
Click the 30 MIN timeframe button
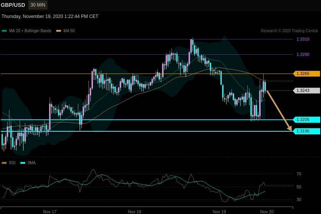(38, 5)
